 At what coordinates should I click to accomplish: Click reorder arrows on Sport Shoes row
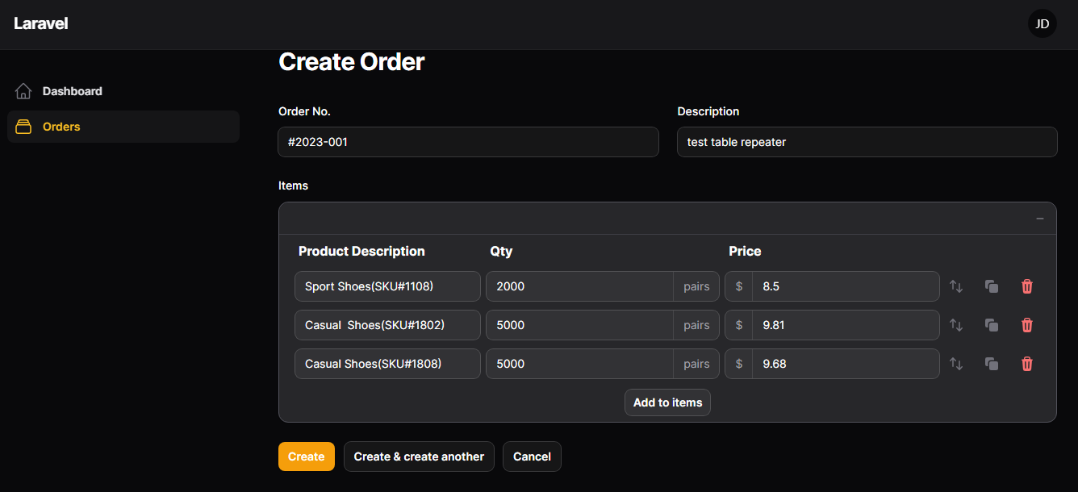coord(956,286)
